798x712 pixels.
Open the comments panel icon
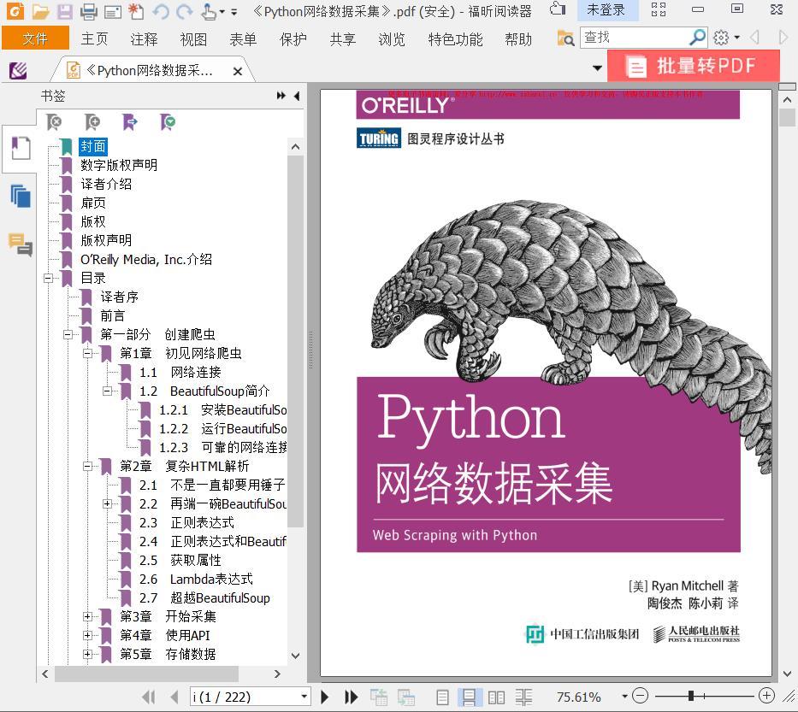click(x=21, y=244)
